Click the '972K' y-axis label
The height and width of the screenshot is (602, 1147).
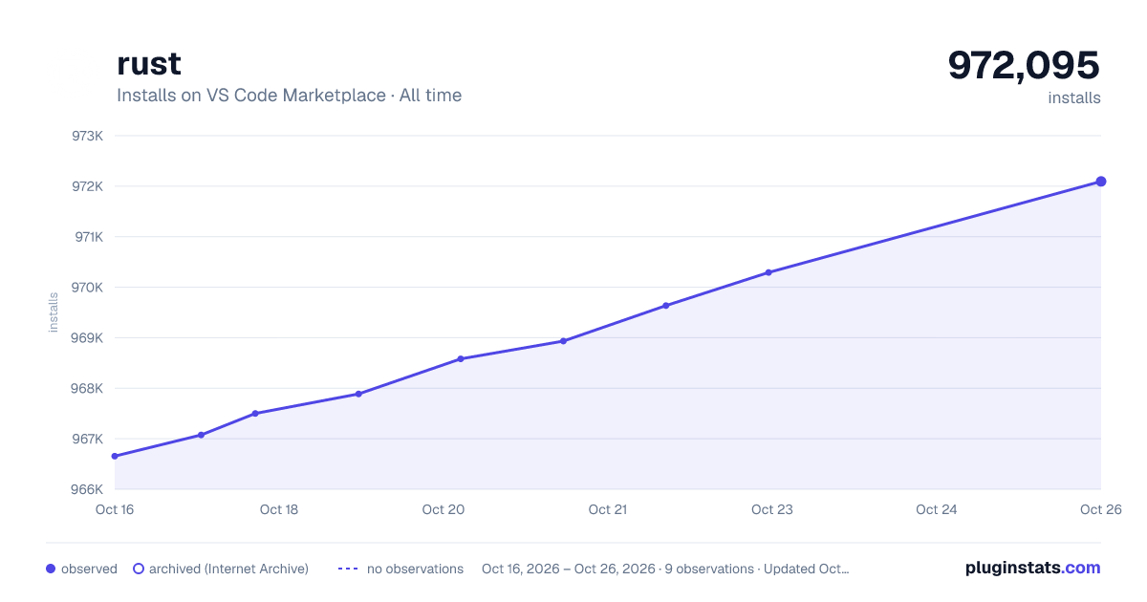coord(87,186)
